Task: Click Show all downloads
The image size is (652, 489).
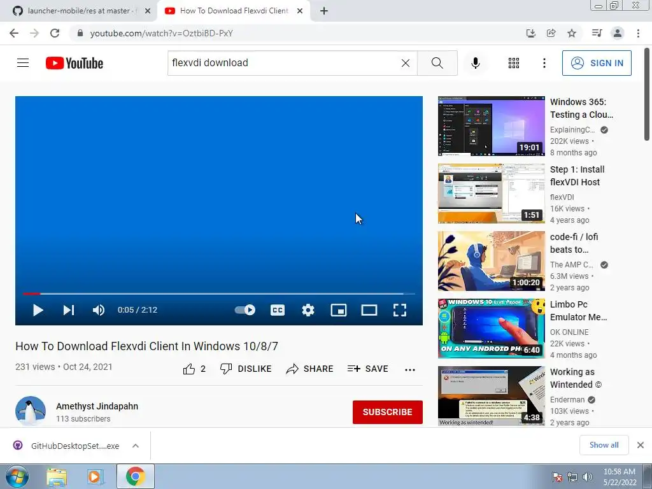Action: point(604,445)
